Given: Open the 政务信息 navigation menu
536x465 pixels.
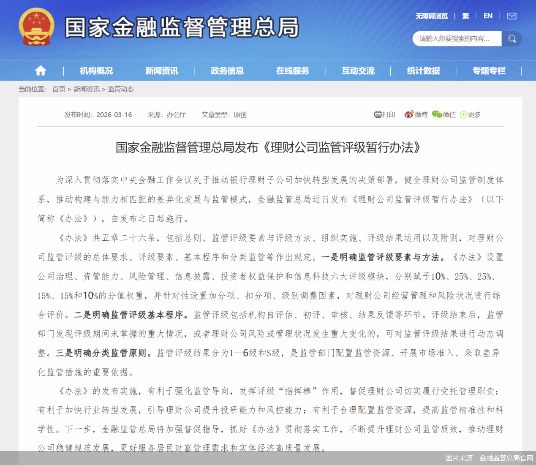Looking at the screenshot, I should point(227,71).
